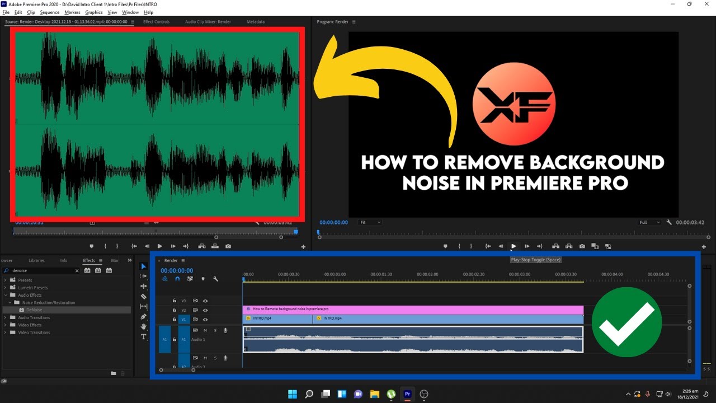The image size is (716, 403).
Task: Select the Slip tool
Action: pyautogui.click(x=144, y=306)
